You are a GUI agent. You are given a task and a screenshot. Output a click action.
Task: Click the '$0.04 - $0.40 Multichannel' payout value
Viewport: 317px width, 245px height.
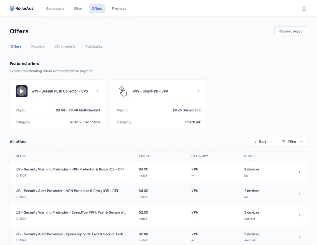(77, 110)
